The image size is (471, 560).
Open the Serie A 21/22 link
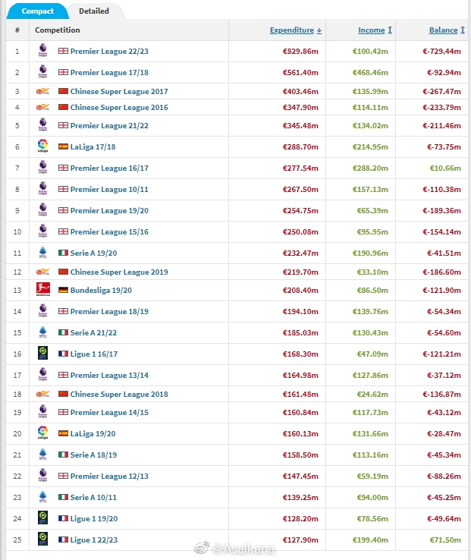[x=93, y=332]
